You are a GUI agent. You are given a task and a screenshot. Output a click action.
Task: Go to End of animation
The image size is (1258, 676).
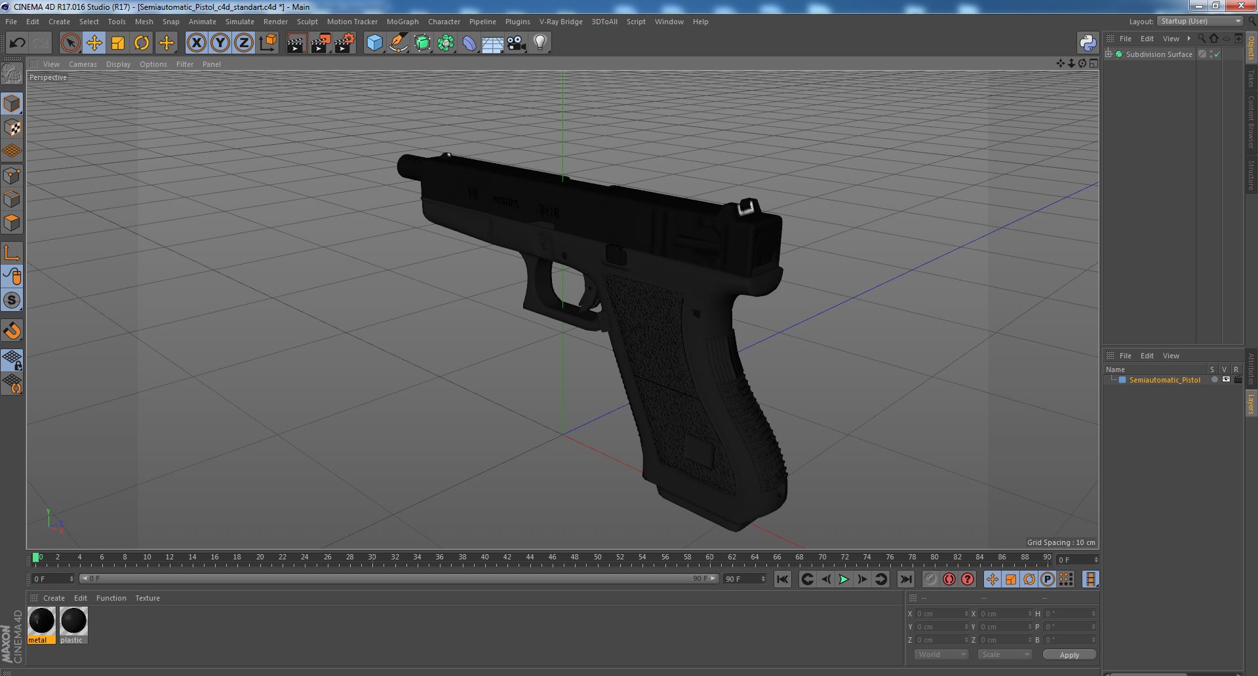pos(905,579)
